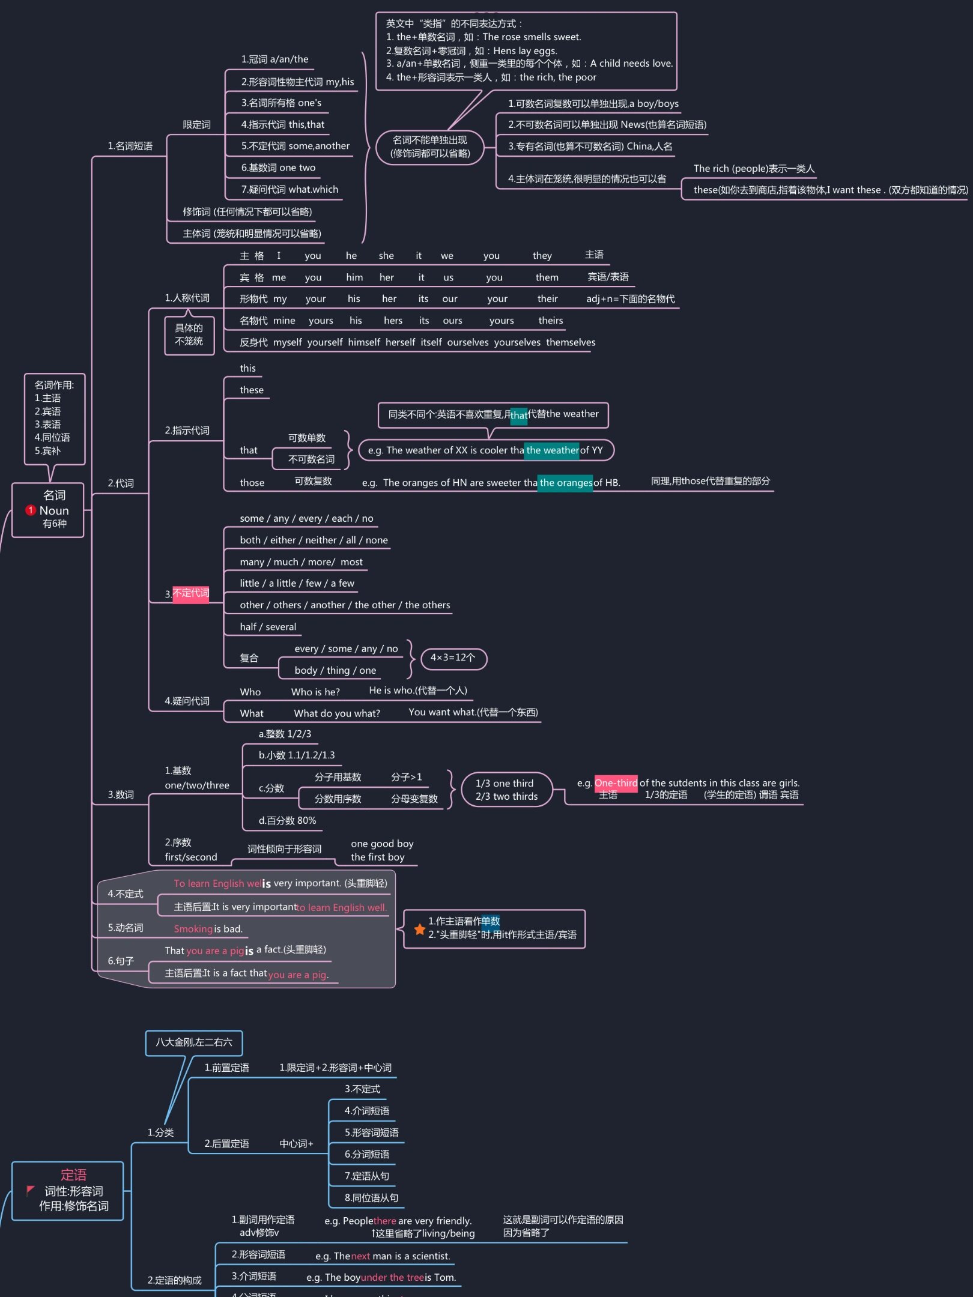Click the red flag marker on the 定语 node

[30, 1190]
